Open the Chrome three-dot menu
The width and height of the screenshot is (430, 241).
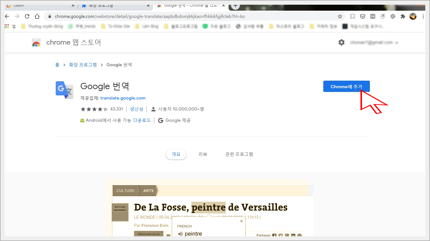click(x=423, y=16)
